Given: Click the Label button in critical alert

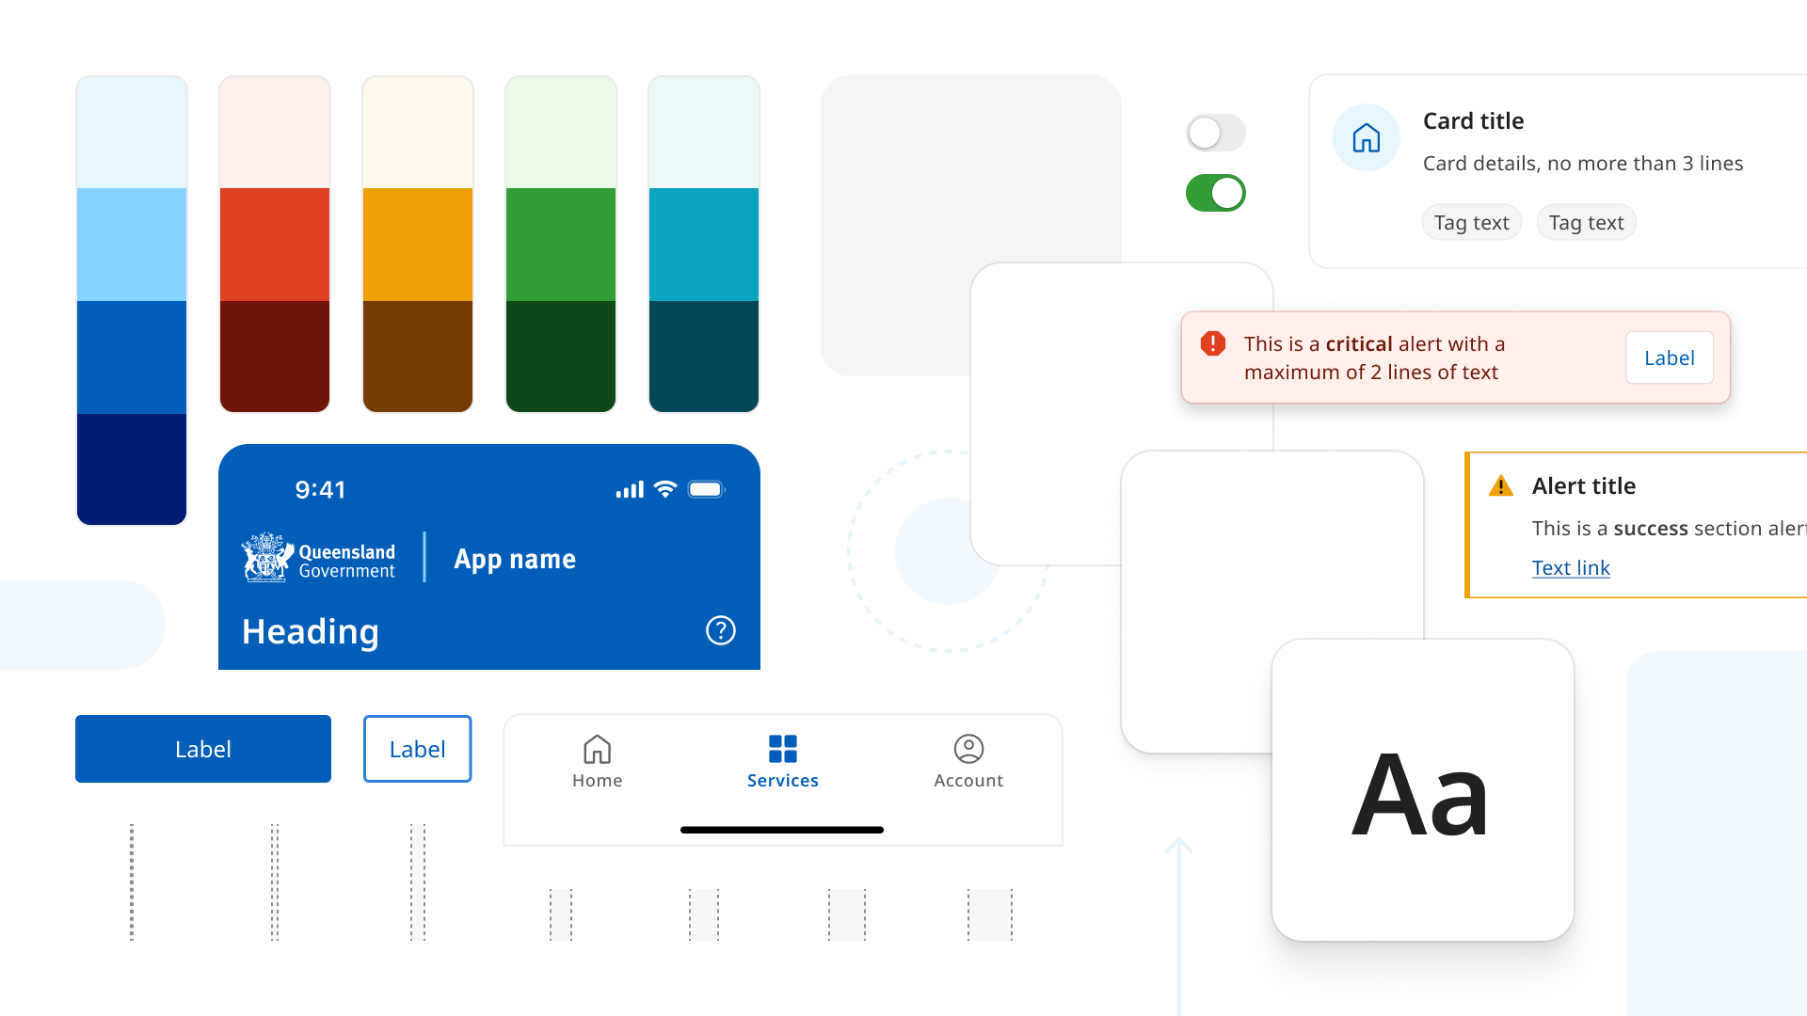Looking at the screenshot, I should 1669,357.
